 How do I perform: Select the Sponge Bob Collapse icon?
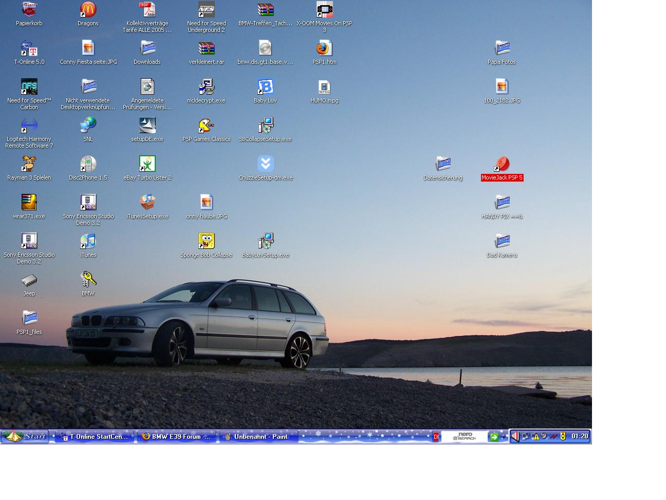click(x=206, y=241)
